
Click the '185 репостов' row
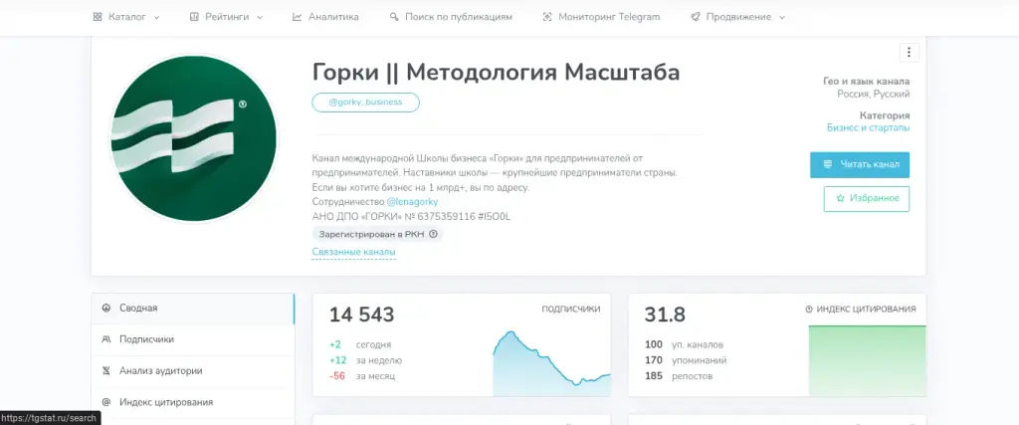(x=679, y=376)
